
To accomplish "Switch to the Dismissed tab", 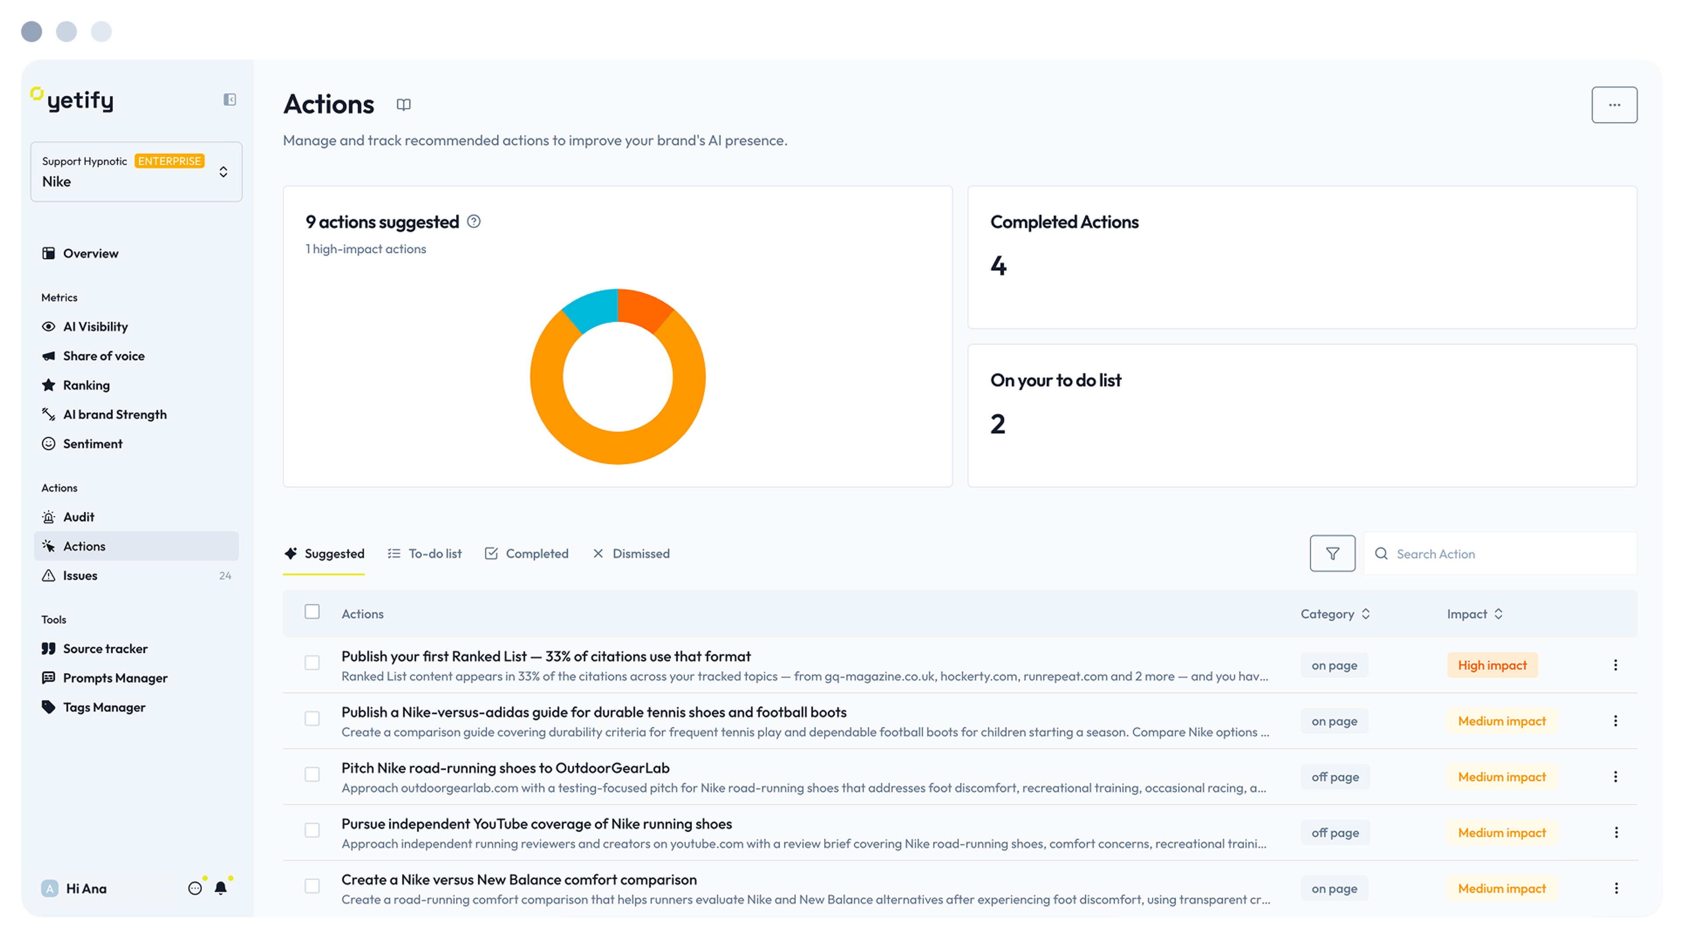I will click(631, 554).
